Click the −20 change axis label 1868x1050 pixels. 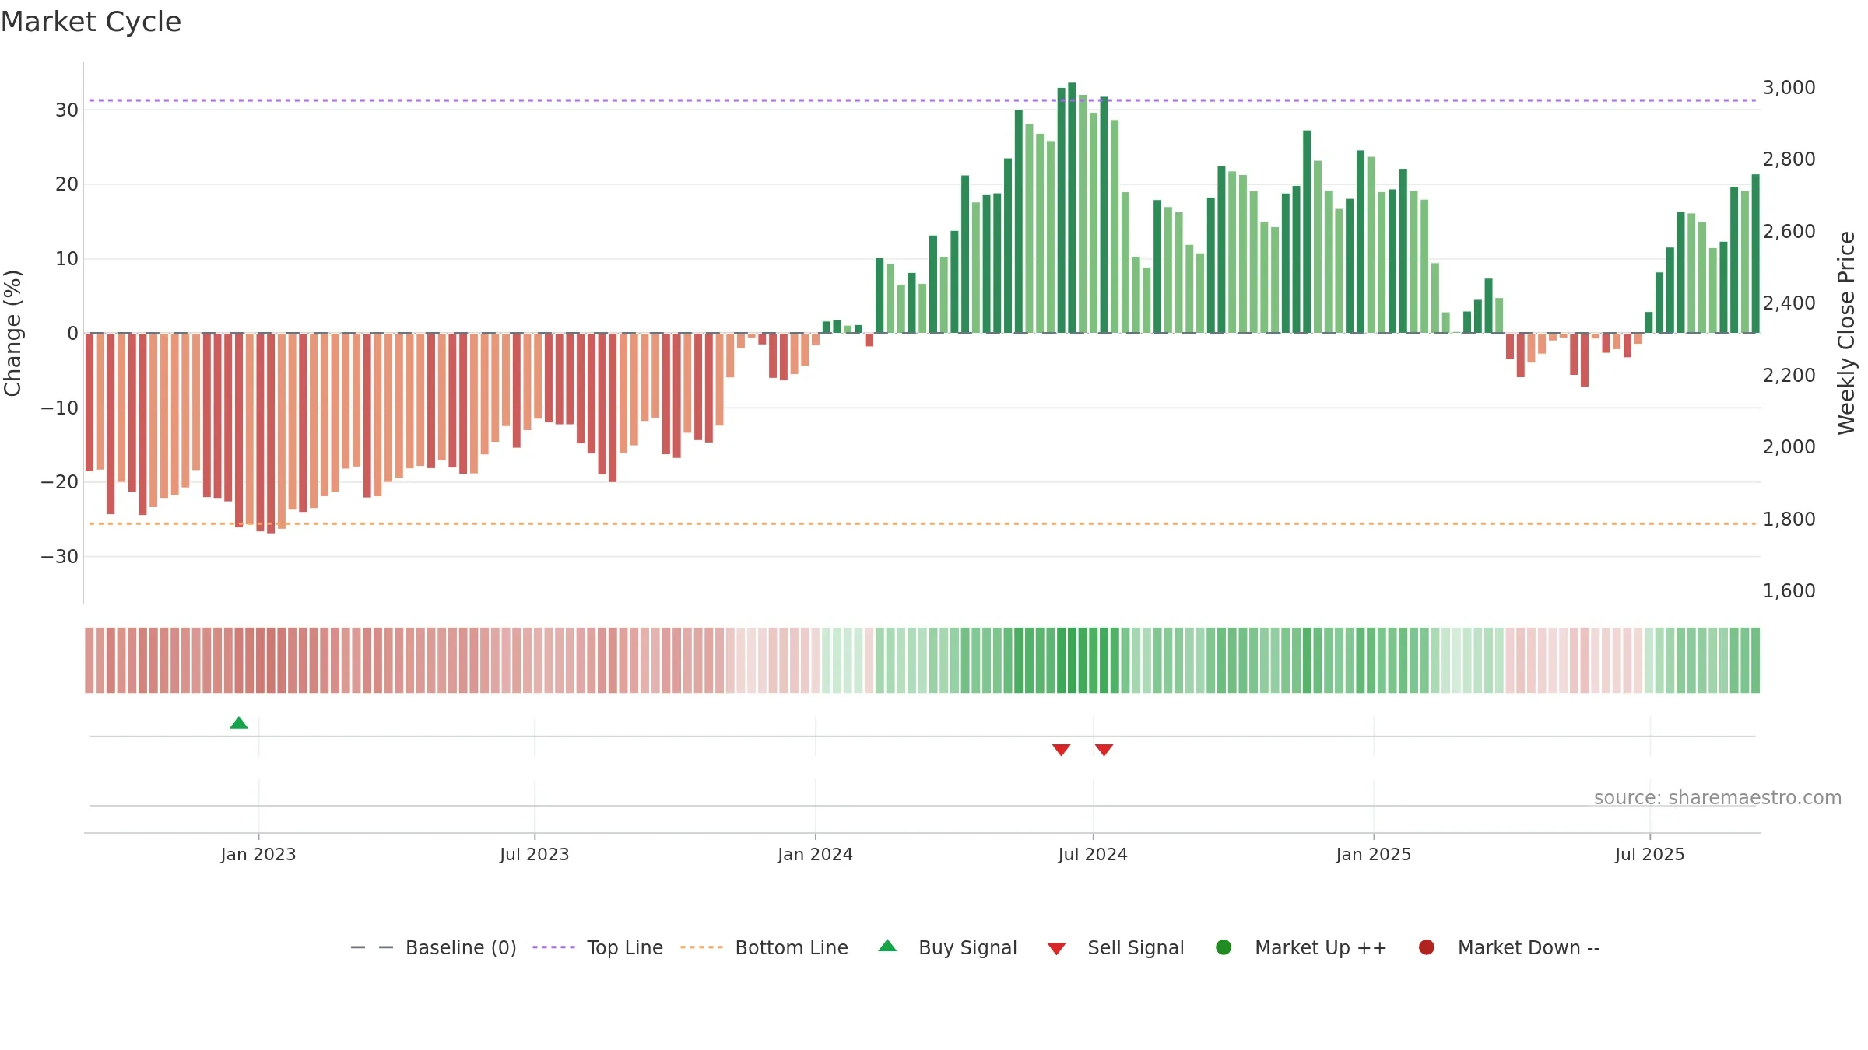point(60,482)
